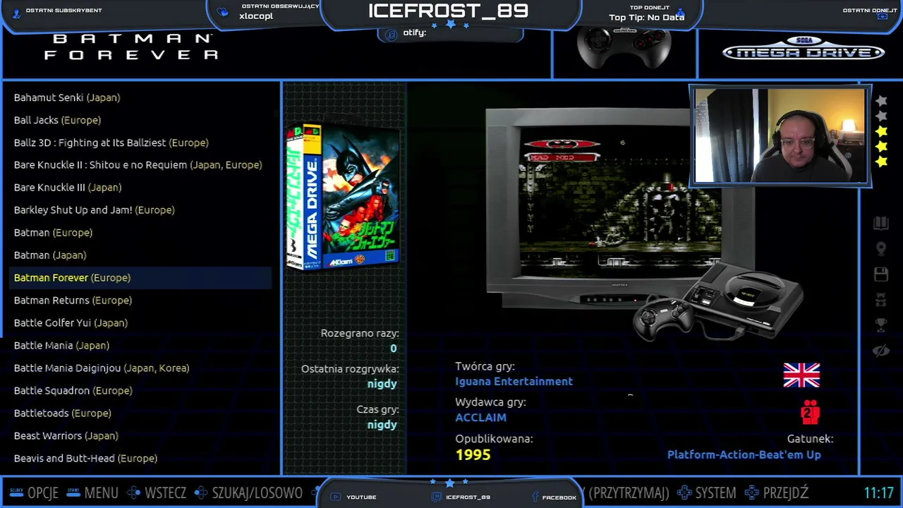
Task: Select Battle Golfer Yui (Japan)
Action: pyautogui.click(x=71, y=323)
